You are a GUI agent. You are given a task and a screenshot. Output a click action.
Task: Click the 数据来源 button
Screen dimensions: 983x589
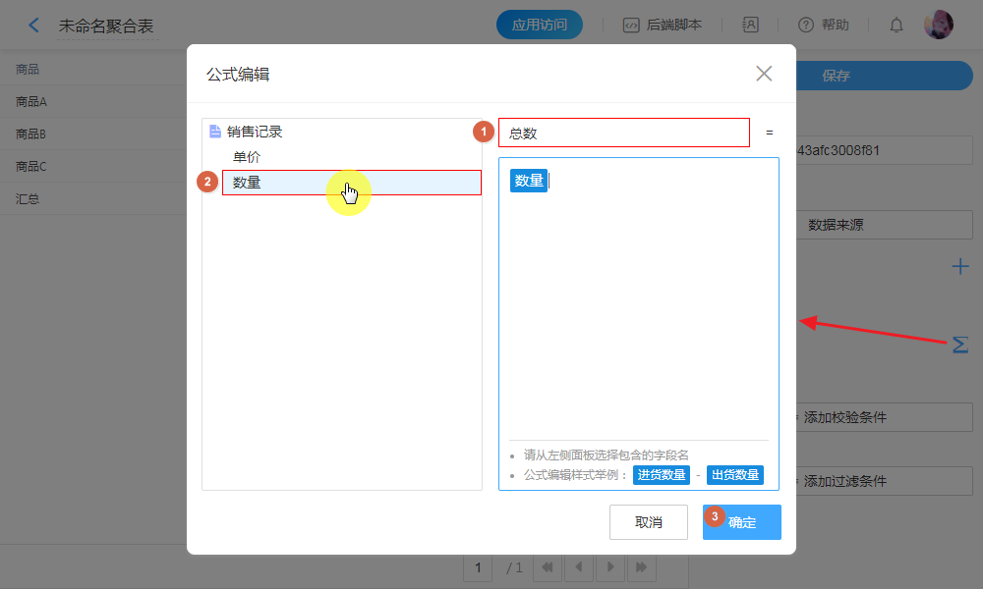point(836,225)
